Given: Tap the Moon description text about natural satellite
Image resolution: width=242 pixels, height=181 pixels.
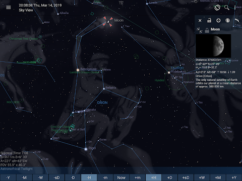Looking at the screenshot, I should click(218, 83).
